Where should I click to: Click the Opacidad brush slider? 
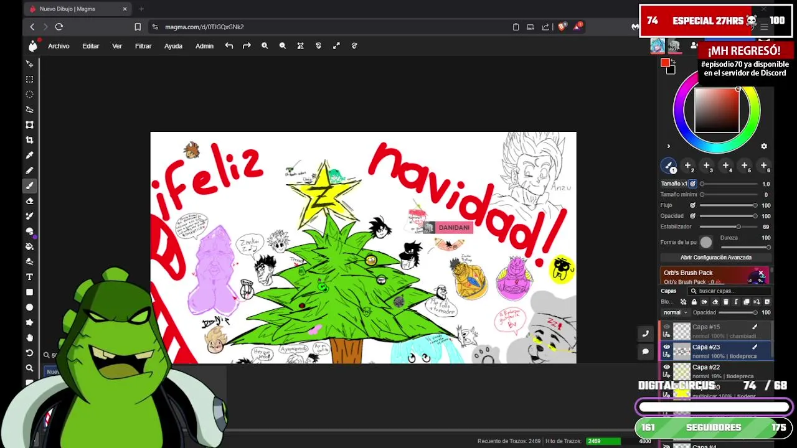coord(728,216)
